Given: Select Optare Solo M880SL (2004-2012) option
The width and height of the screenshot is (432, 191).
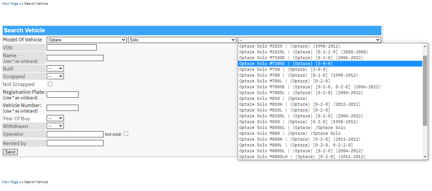Looking at the screenshot, I should coord(330,151).
